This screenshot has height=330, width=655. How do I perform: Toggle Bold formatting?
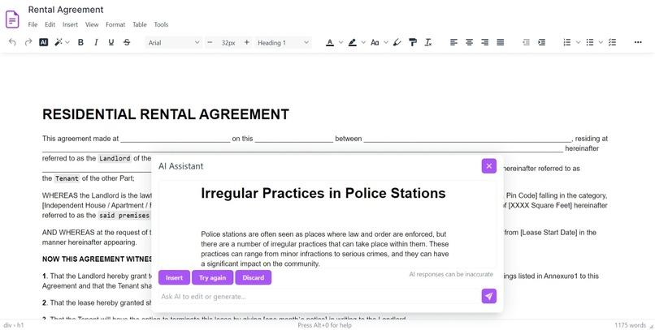pos(80,42)
